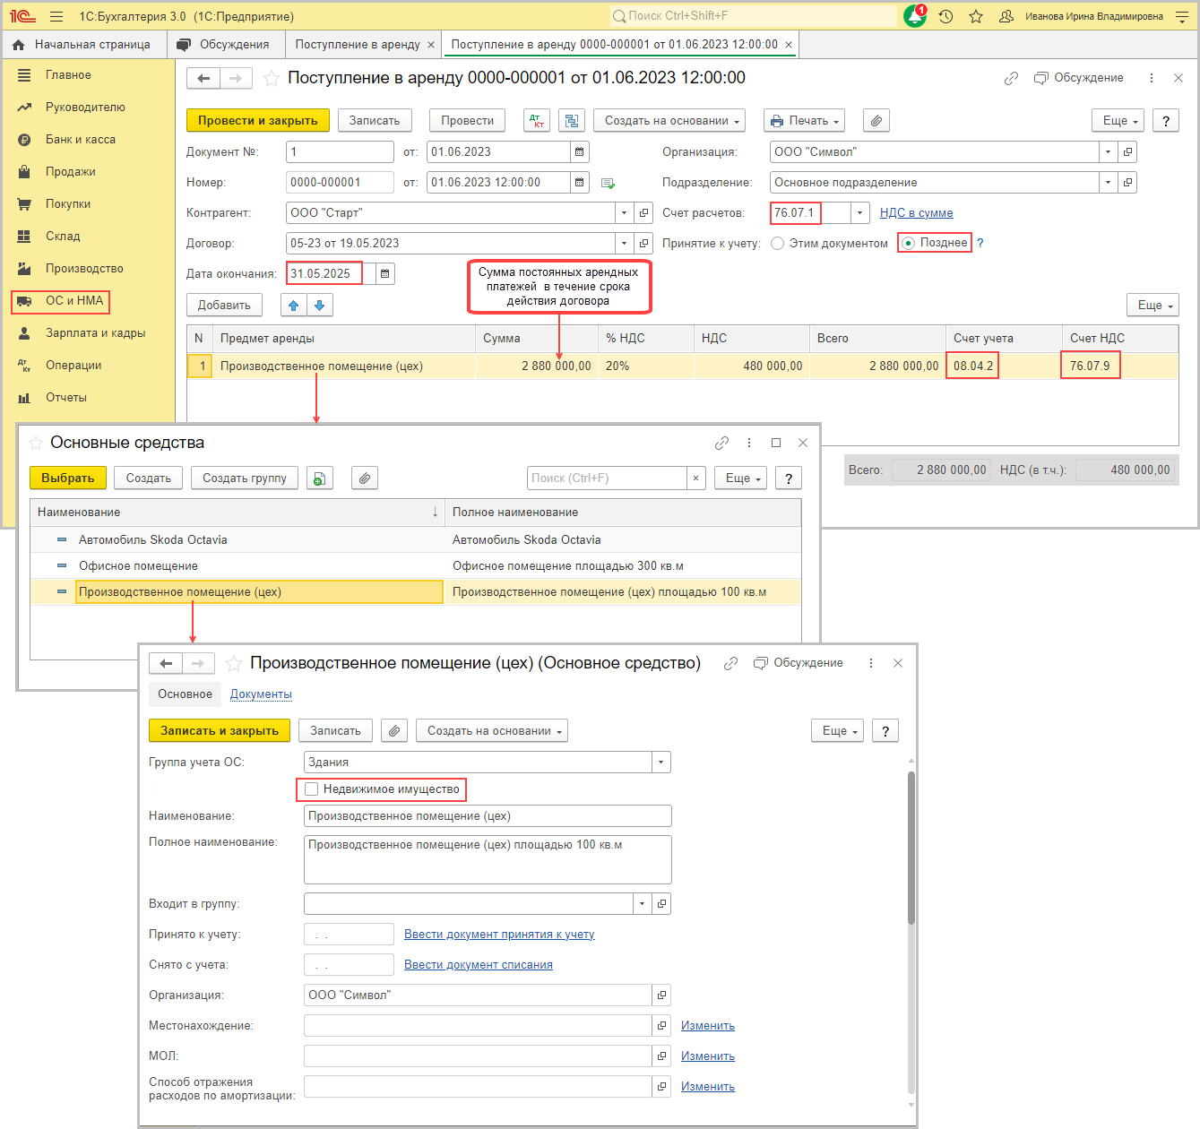
Task: Clear search with x in Основные средства
Action: point(696,478)
